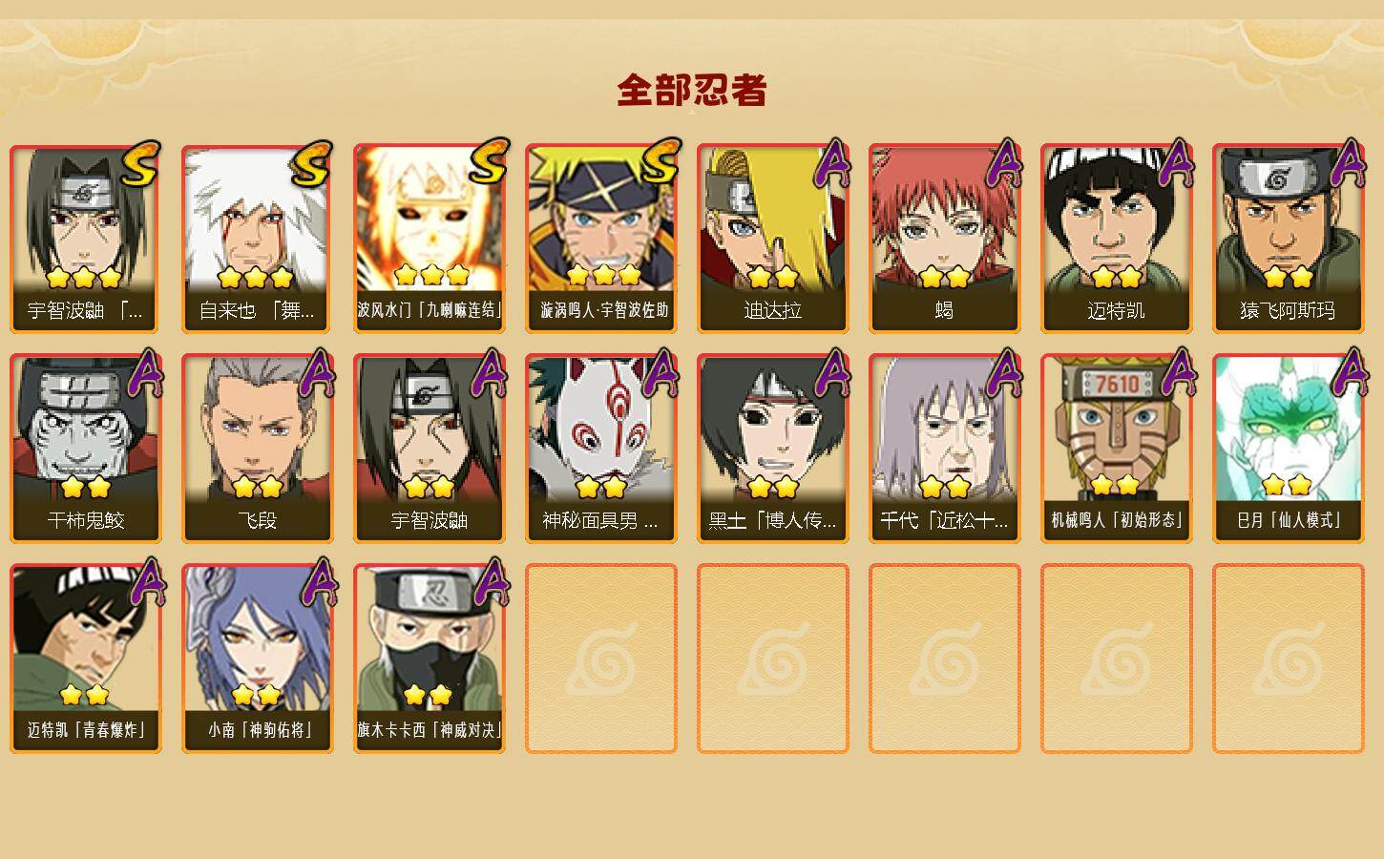The image size is (1384, 859).
Task: Choose the 波风水门「九喇嘛连结」card
Action: 430,239
